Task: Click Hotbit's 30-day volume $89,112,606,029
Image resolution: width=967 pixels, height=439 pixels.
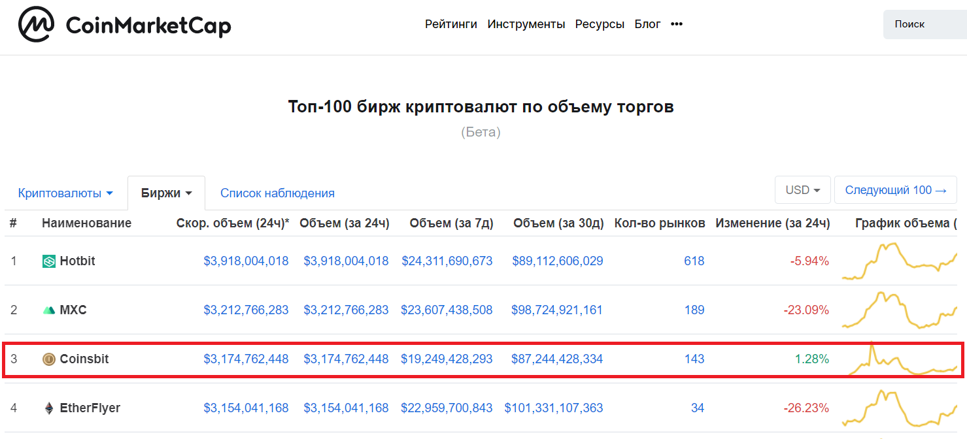Action: [x=558, y=261]
